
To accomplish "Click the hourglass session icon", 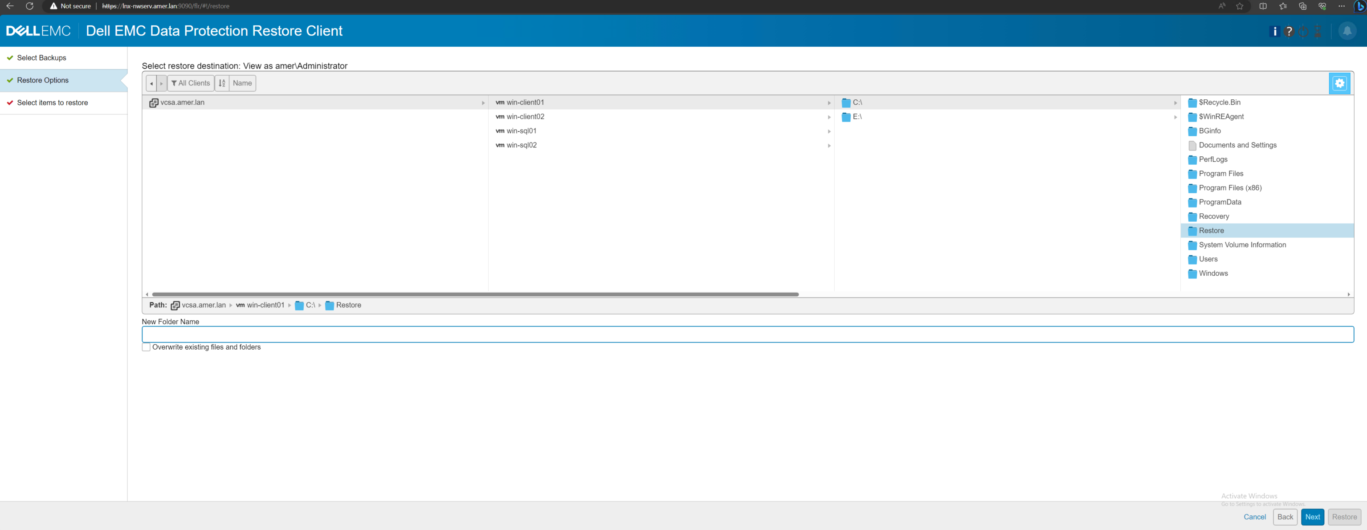I will pyautogui.click(x=1318, y=31).
